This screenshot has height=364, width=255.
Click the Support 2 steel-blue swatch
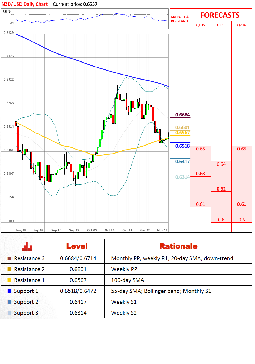click(10, 302)
